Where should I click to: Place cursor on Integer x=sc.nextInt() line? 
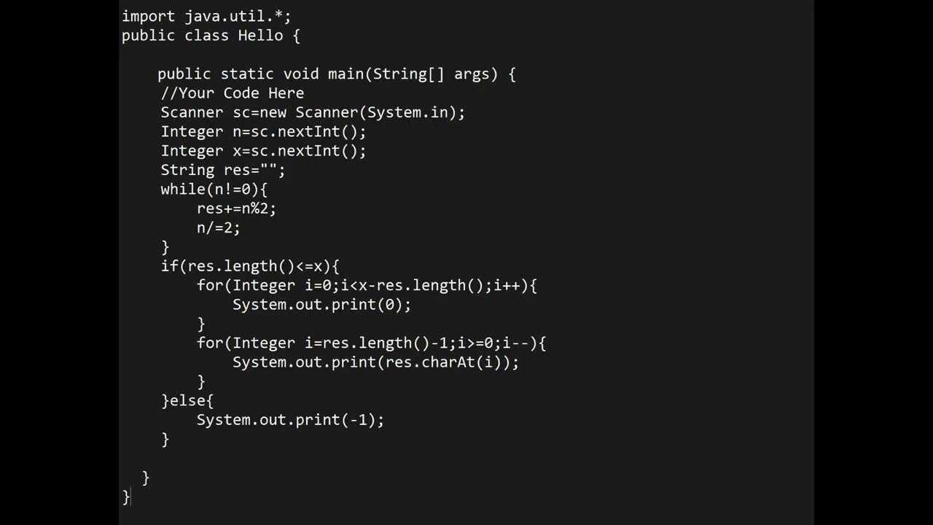(x=262, y=150)
